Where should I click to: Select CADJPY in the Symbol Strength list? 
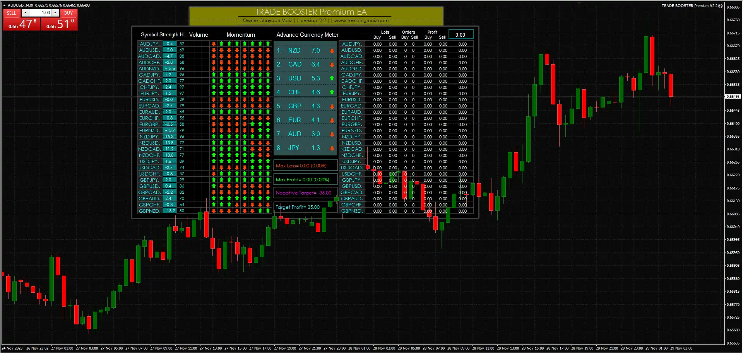tap(149, 75)
